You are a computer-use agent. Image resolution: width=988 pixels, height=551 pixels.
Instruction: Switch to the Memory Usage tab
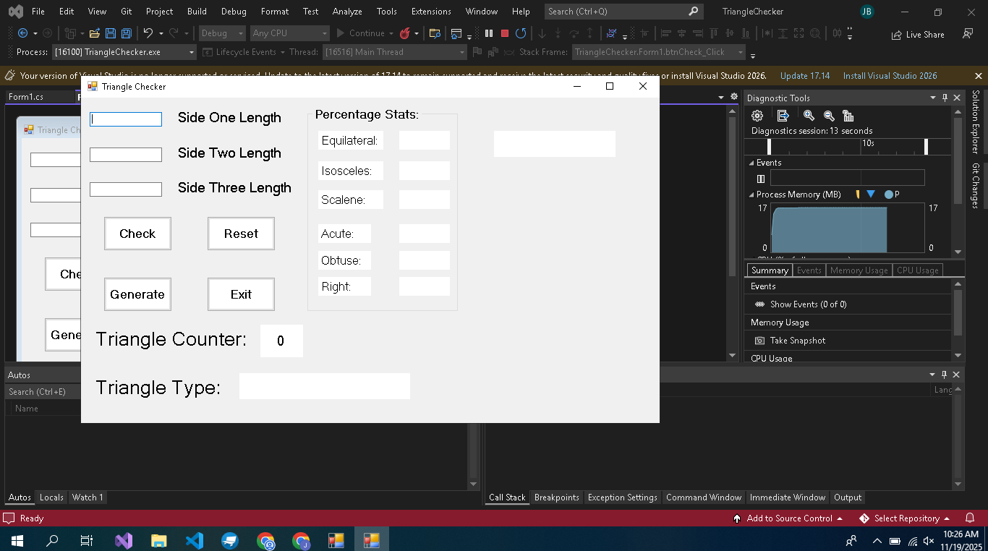pyautogui.click(x=859, y=270)
